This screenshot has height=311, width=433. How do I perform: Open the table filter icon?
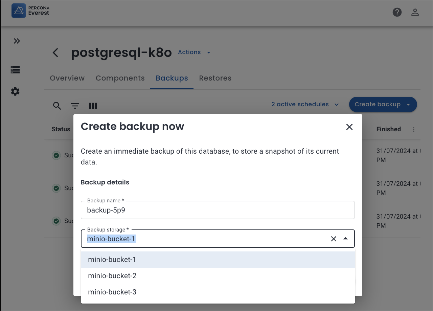(x=75, y=106)
